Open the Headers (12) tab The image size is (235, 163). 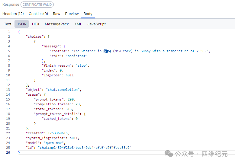pos(13,14)
